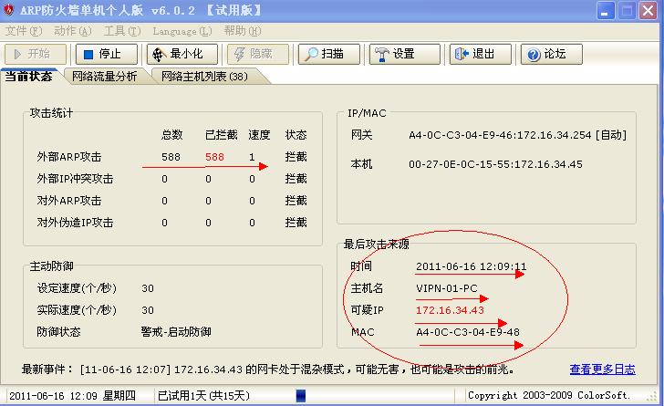The image size is (664, 406).
Task: Click the 警戒-启动防御 defense status value
Action: click(176, 332)
